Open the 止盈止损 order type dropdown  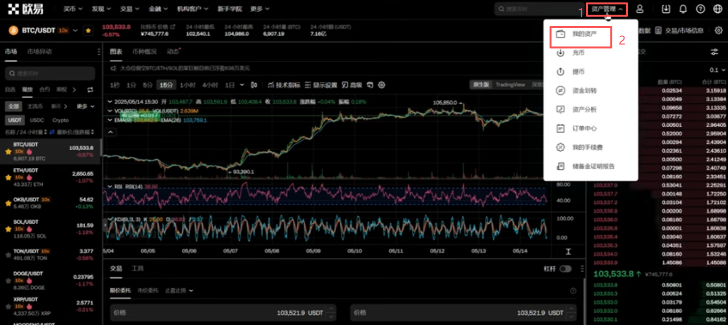pos(179,290)
